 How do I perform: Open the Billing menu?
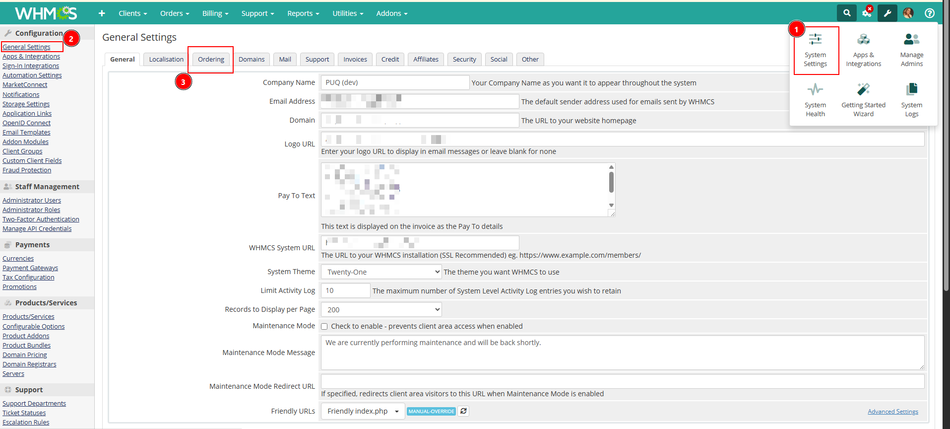click(x=215, y=13)
